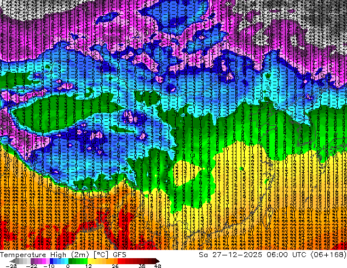Click the '(06+168)' forecast offset text
This screenshot has width=347, height=268.
[328, 255]
